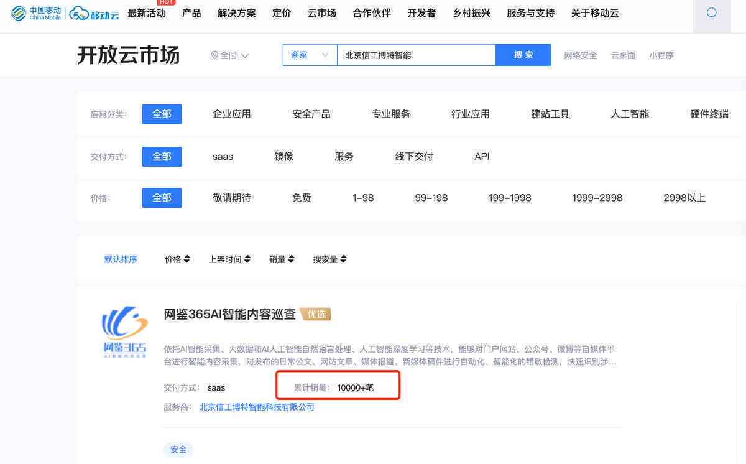The image size is (746, 464).
Task: Open the 服务与支持 menu
Action: 530,13
